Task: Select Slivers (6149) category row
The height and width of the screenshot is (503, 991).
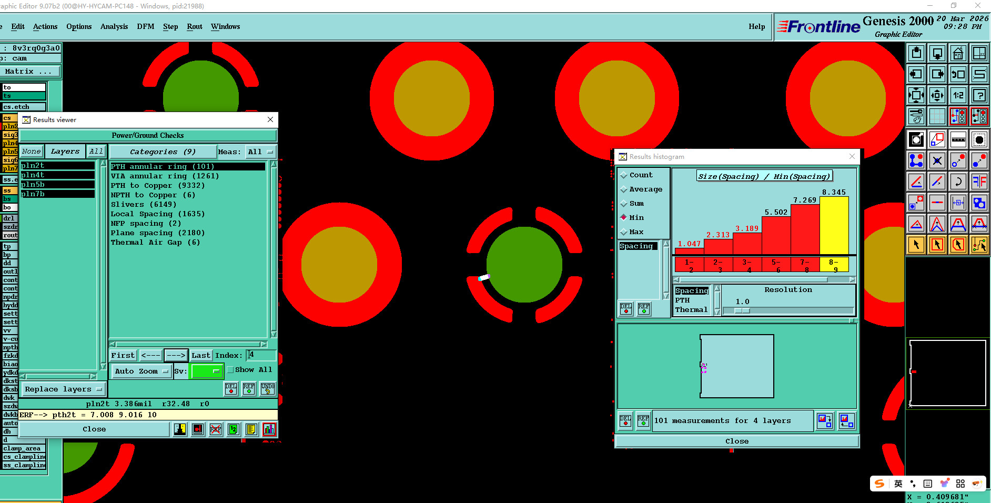Action: pos(188,205)
